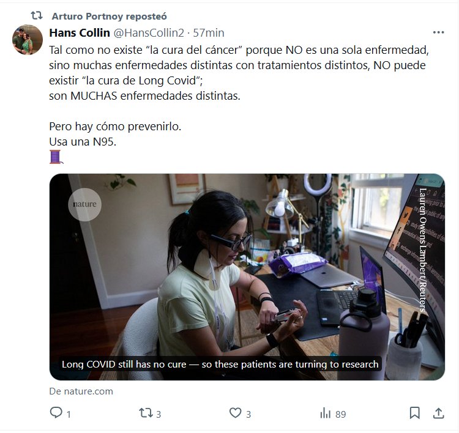459x433 pixels.
Task: Like the tweet with heart icon
Action: tap(236, 413)
